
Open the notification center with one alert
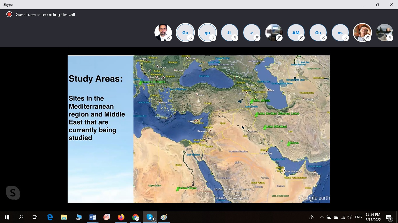click(389, 217)
